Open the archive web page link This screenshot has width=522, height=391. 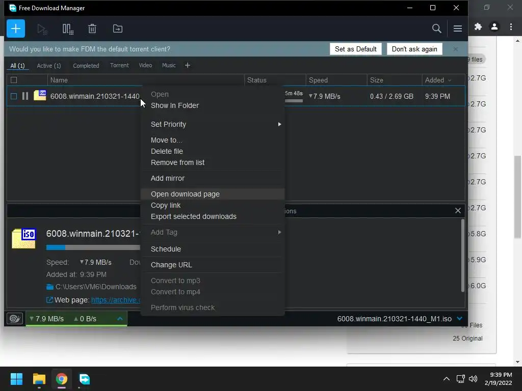[115, 300]
